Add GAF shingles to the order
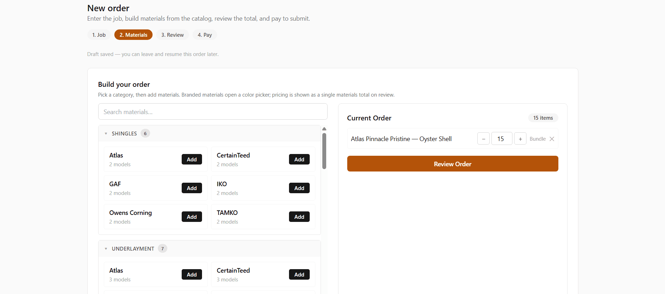665x294 pixels. click(192, 188)
